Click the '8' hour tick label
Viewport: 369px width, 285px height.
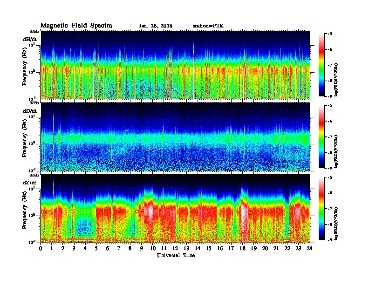130,248
